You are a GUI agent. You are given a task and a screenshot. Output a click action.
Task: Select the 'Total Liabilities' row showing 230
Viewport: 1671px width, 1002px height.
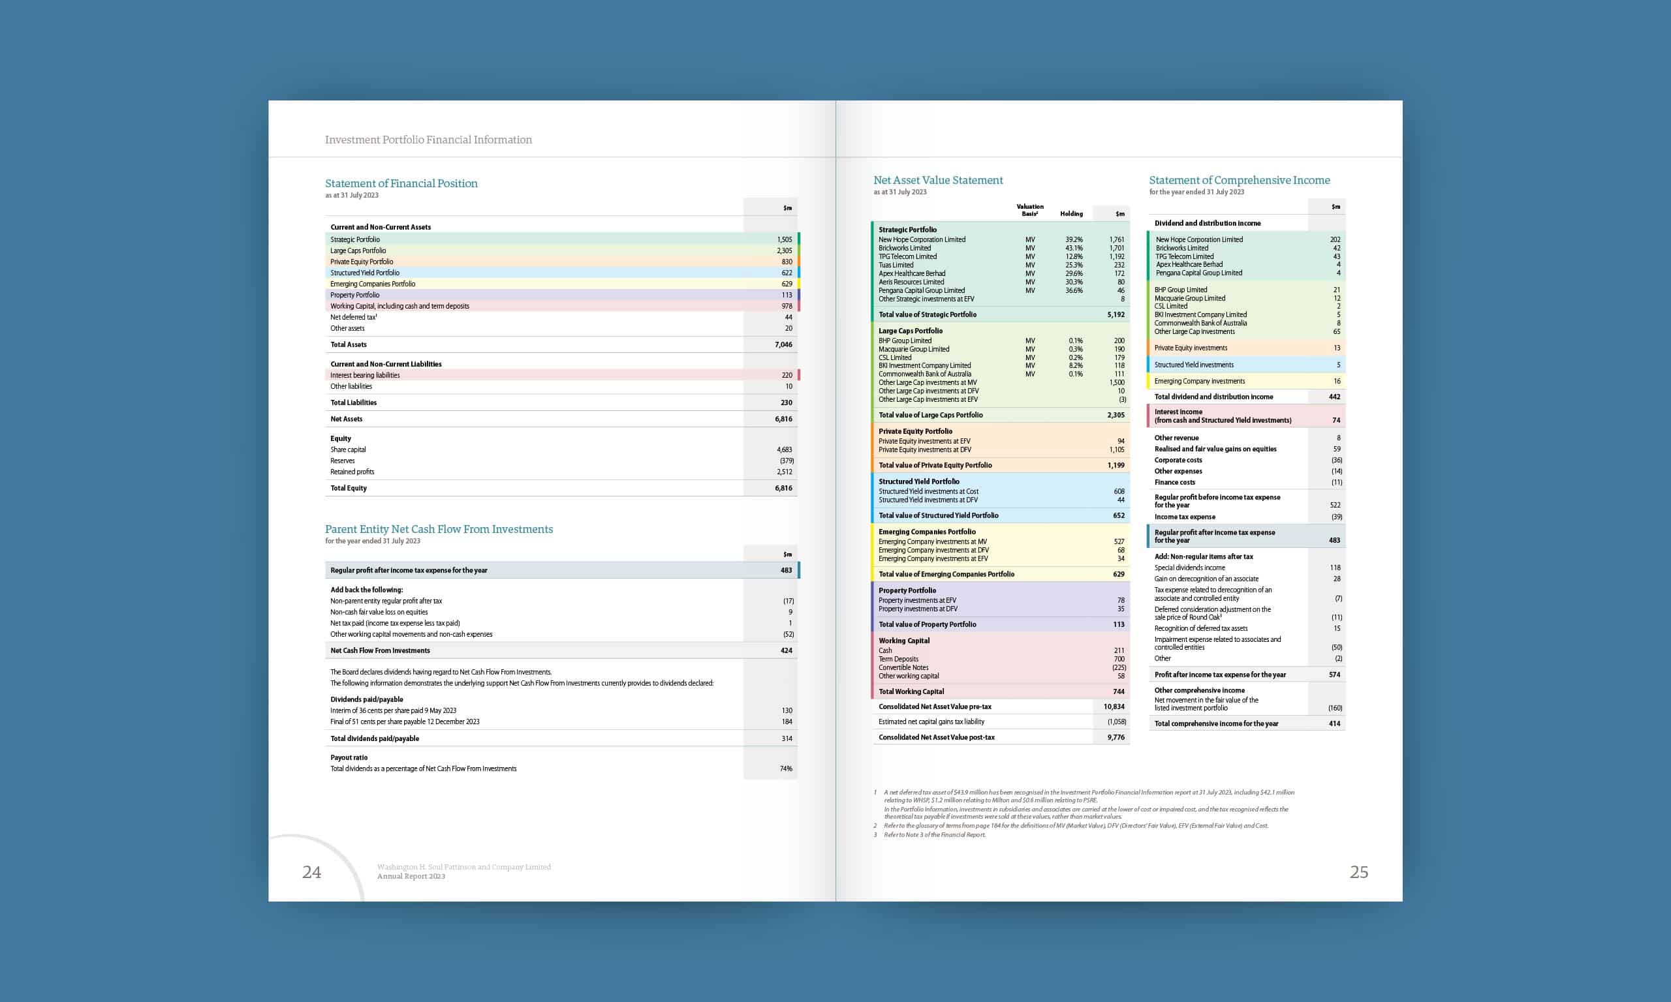click(562, 402)
